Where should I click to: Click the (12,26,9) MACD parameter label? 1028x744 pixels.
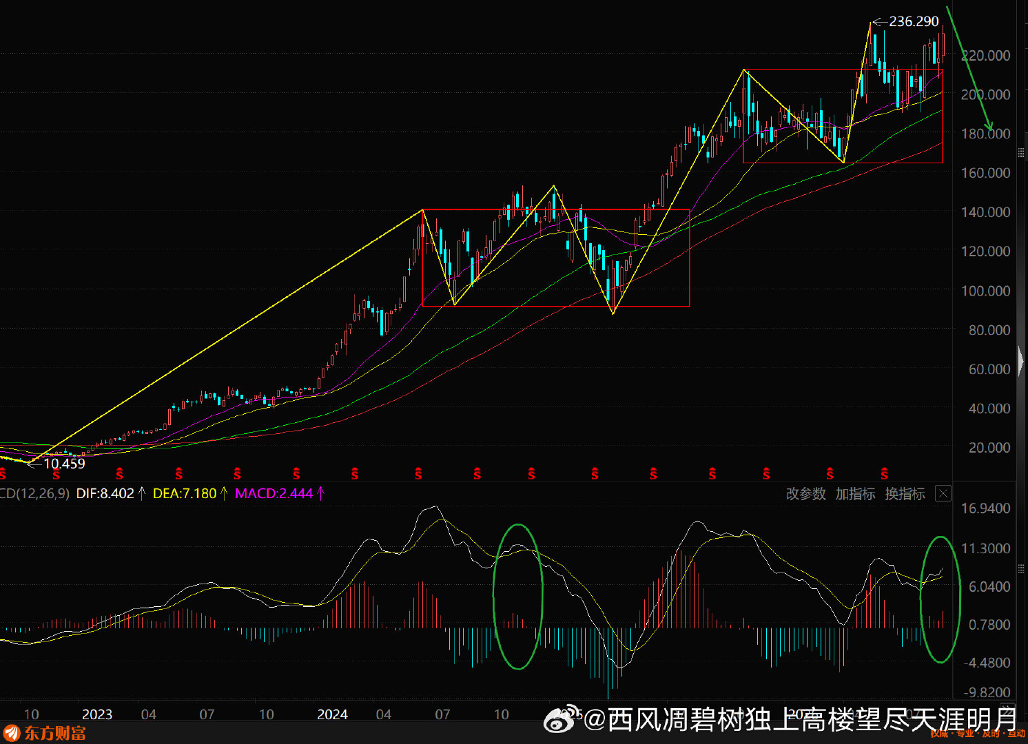pyautogui.click(x=42, y=493)
